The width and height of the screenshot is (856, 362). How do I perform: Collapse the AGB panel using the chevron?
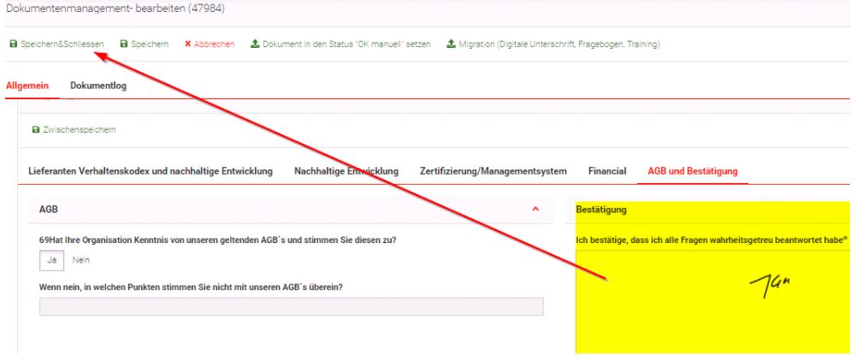point(535,209)
